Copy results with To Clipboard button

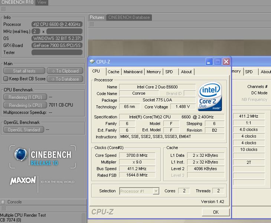[x=65, y=71]
